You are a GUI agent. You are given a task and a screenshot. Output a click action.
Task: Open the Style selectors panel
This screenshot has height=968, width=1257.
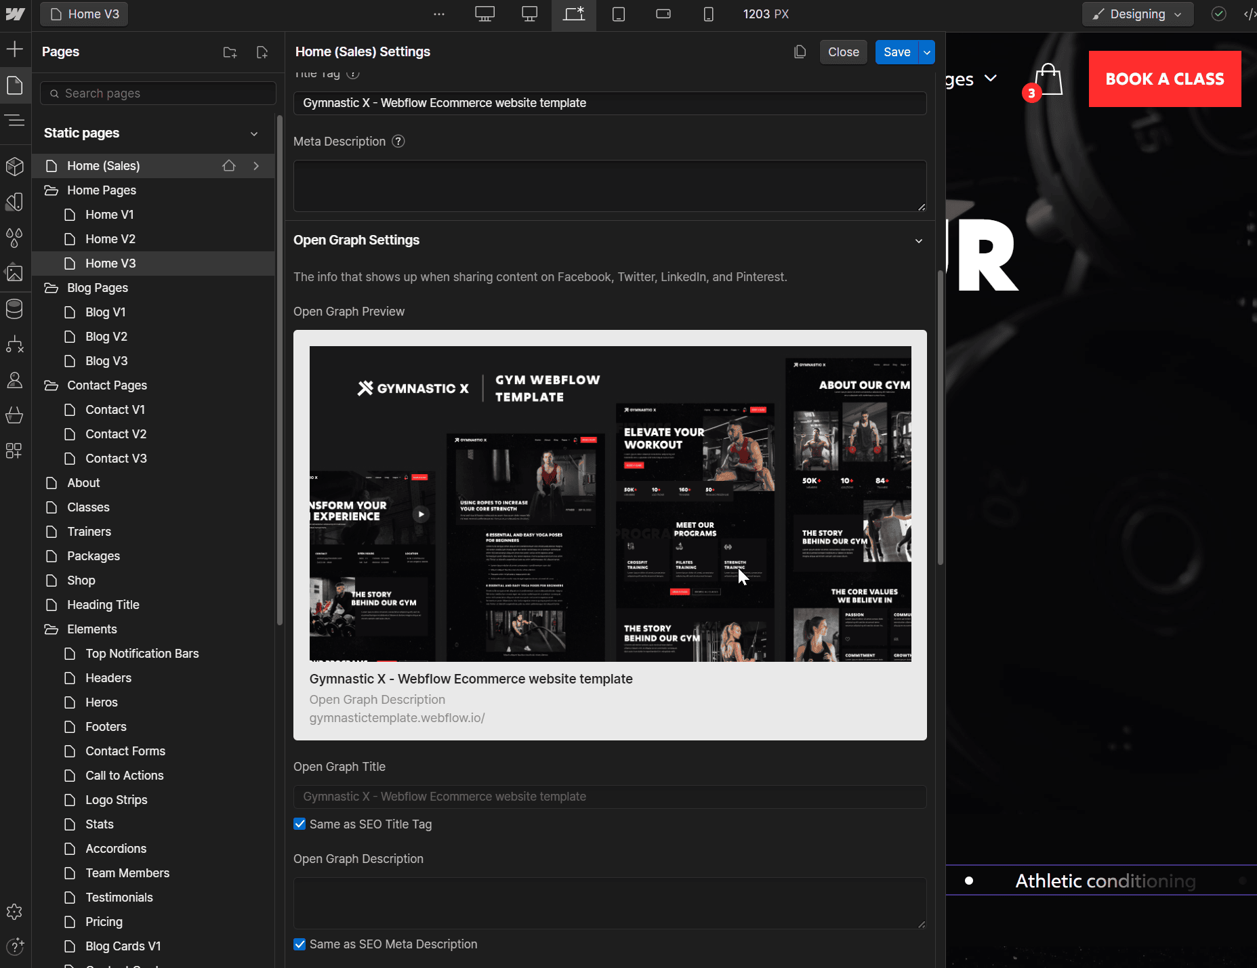click(15, 202)
